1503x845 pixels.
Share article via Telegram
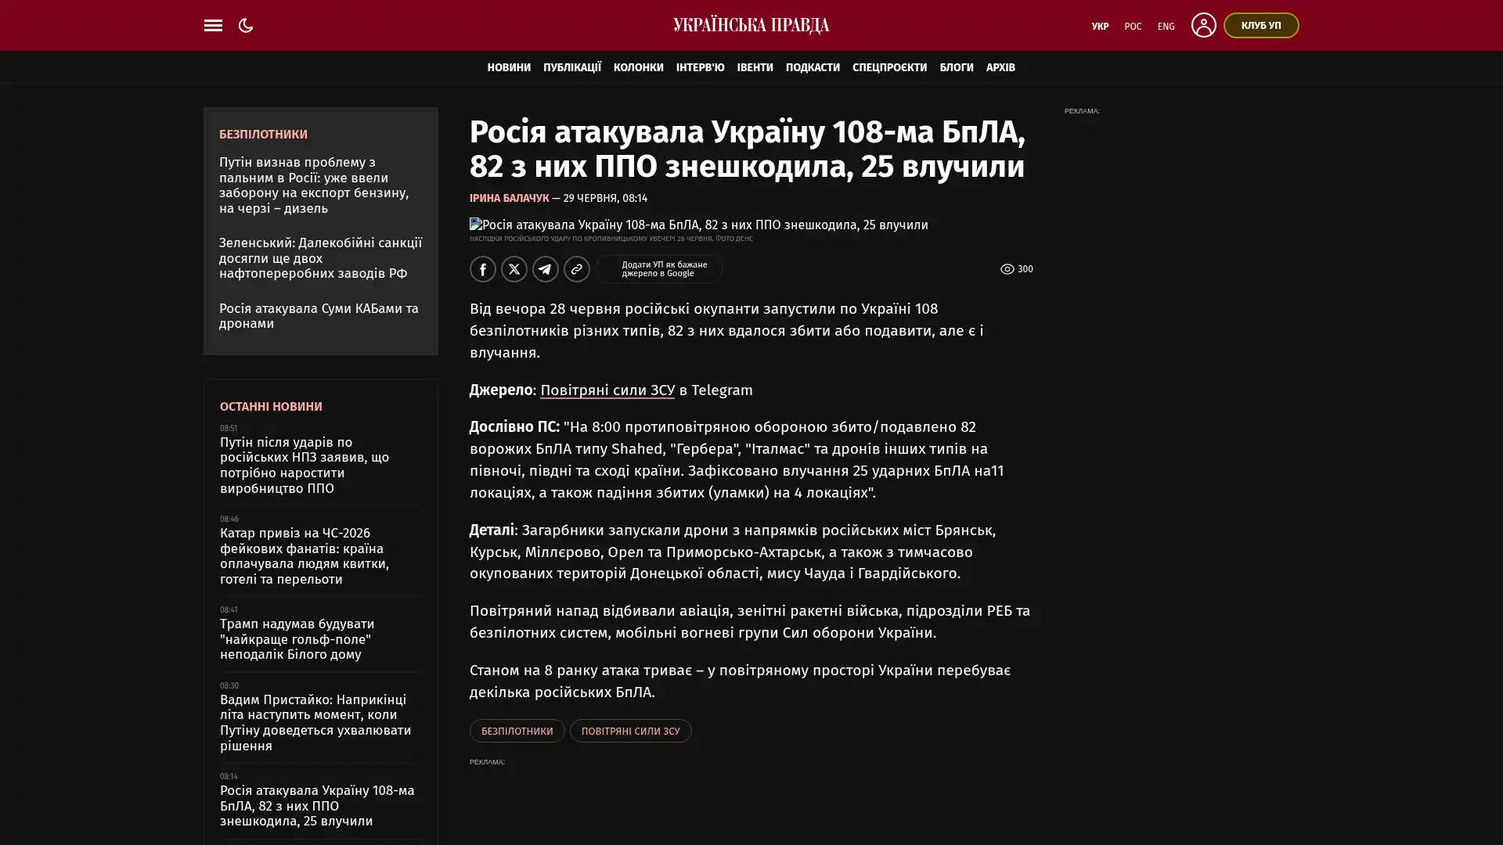pos(546,269)
